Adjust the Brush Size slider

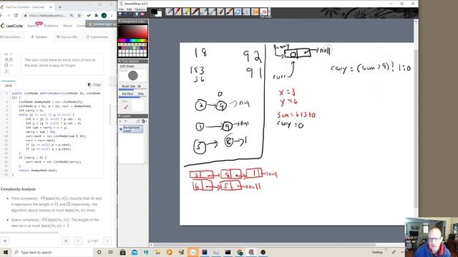point(133,89)
